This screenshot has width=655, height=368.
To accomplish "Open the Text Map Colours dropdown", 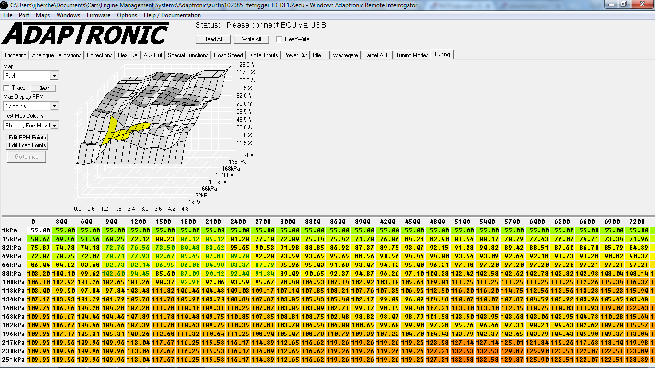I will click(31, 126).
